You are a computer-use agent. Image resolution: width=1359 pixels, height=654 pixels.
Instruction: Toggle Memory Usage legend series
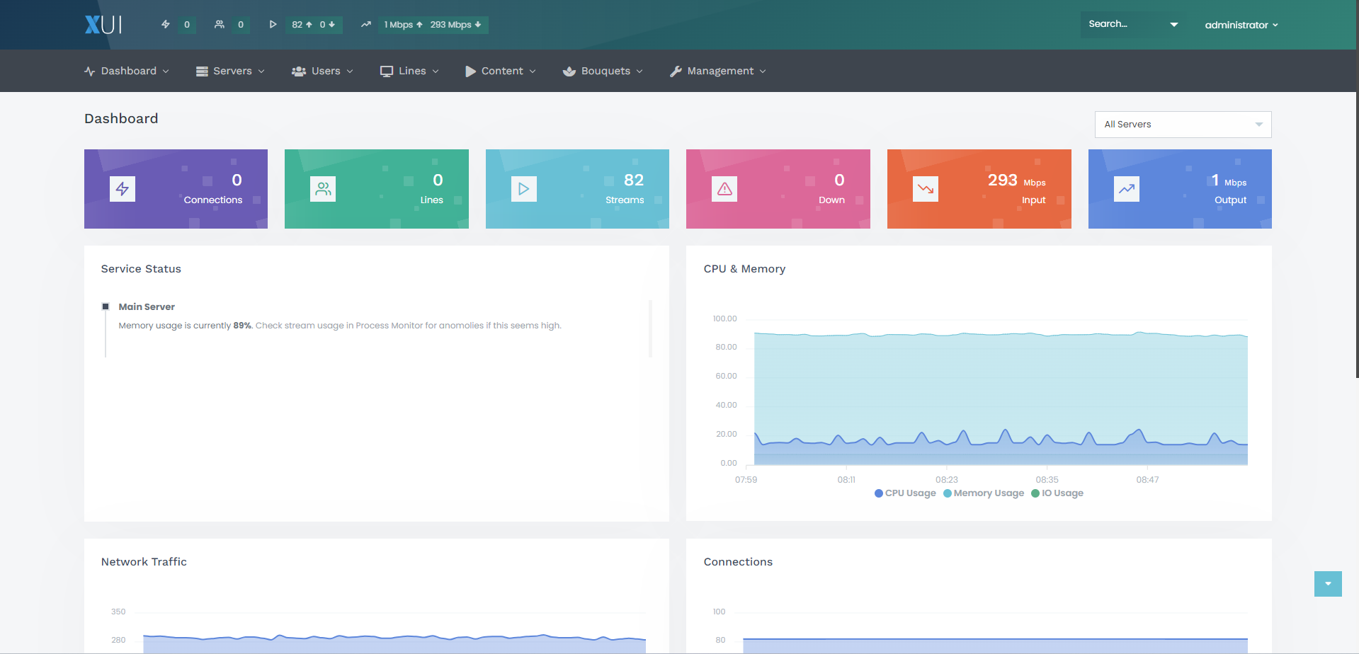click(x=984, y=493)
